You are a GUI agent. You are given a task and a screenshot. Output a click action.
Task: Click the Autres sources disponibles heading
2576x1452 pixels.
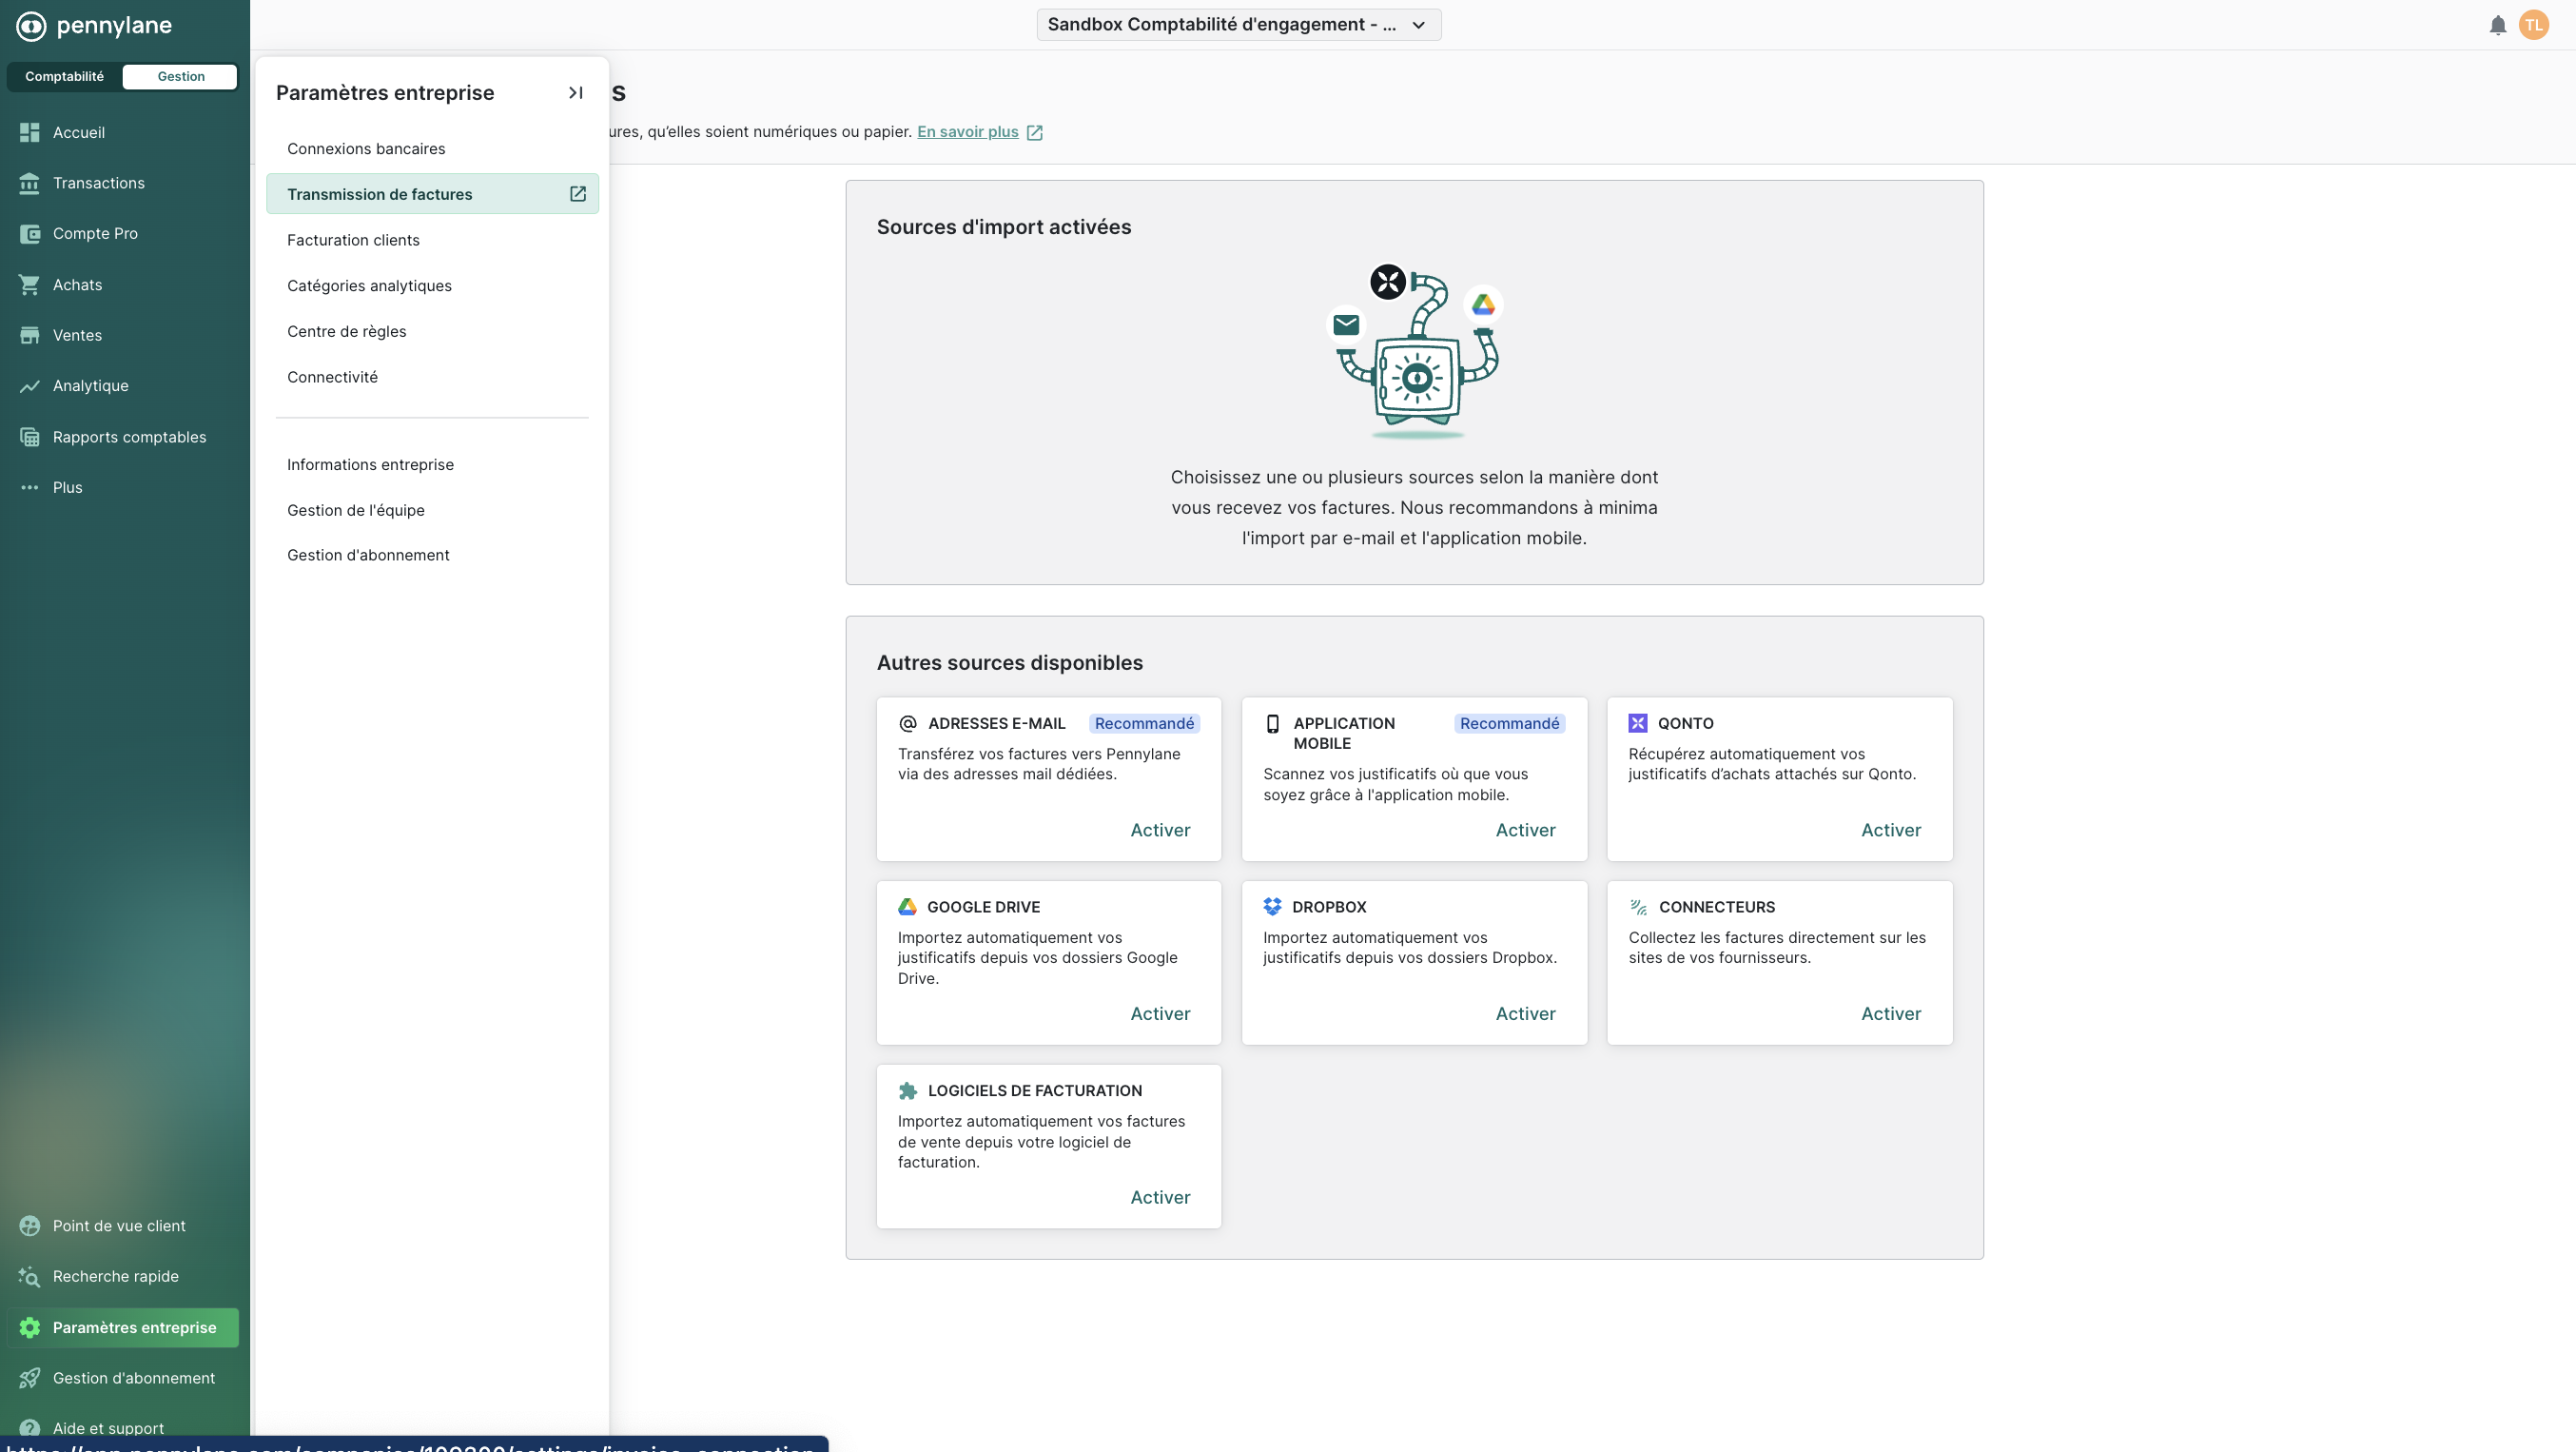1010,663
